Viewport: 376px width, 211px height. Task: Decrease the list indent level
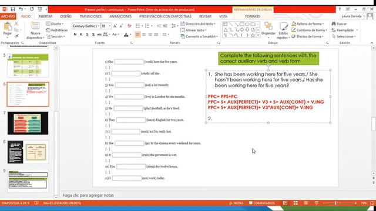tap(159, 26)
